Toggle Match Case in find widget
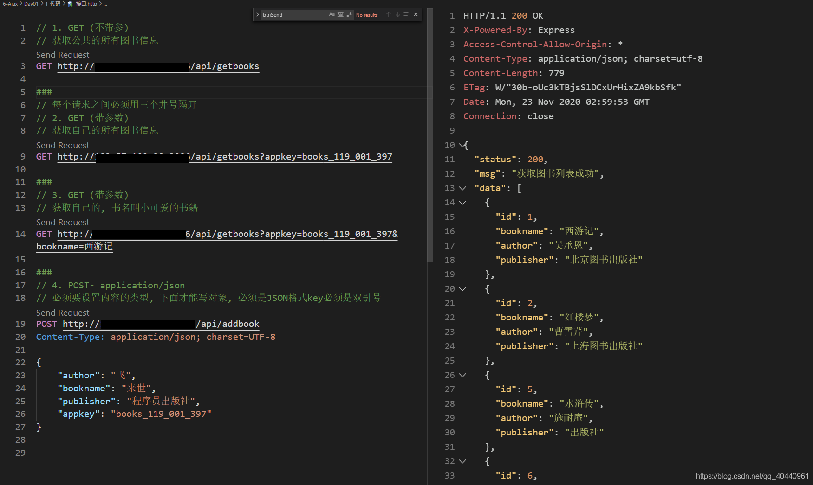The image size is (813, 485). pyautogui.click(x=332, y=14)
